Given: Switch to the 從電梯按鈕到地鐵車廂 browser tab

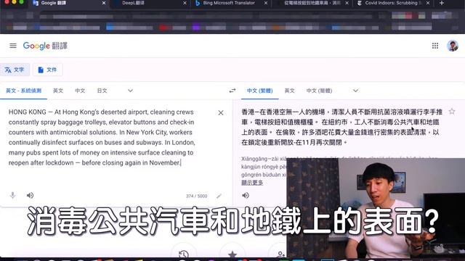Looking at the screenshot, I should [312, 3].
